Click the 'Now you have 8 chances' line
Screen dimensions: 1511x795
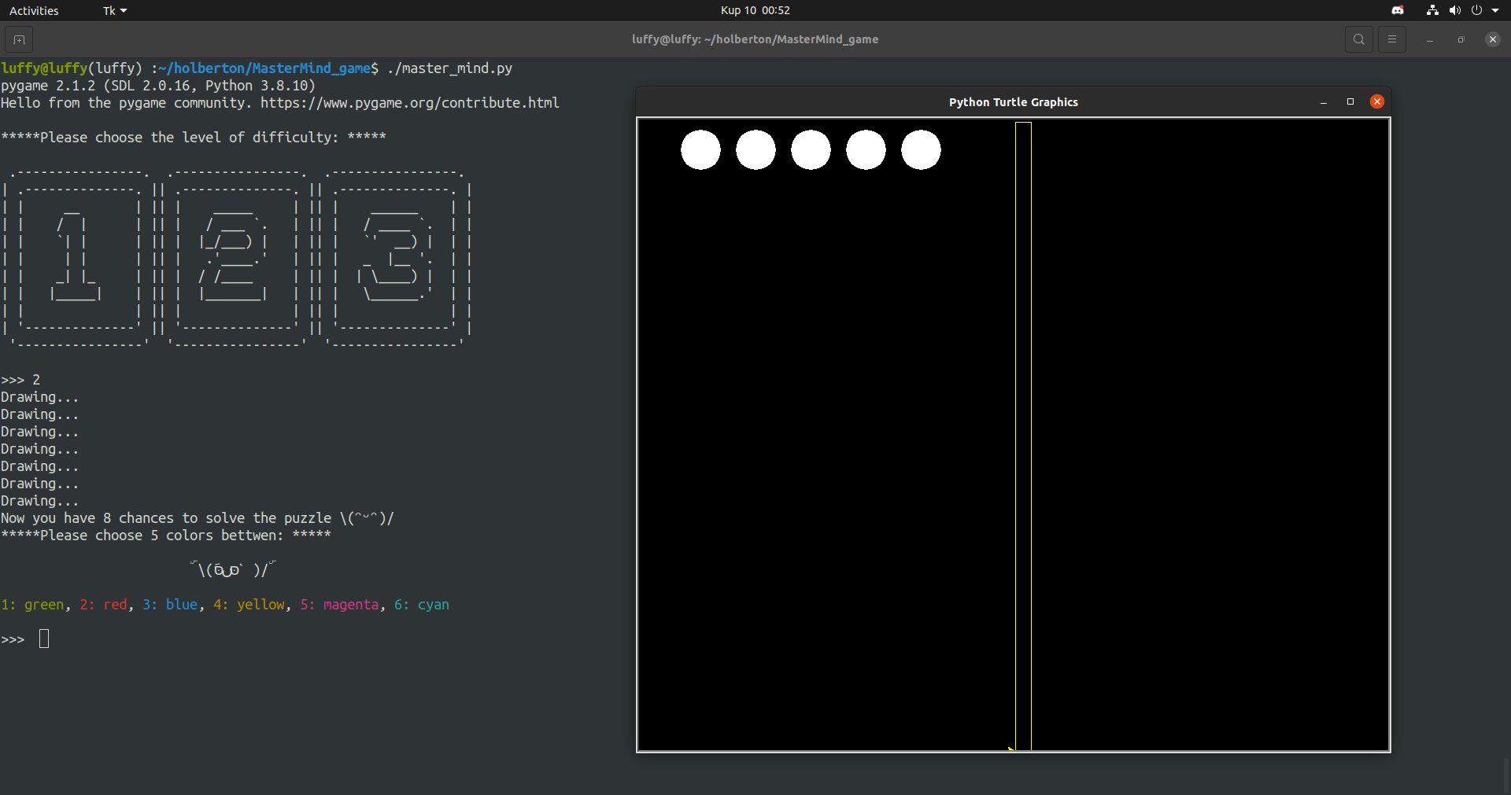point(198,518)
